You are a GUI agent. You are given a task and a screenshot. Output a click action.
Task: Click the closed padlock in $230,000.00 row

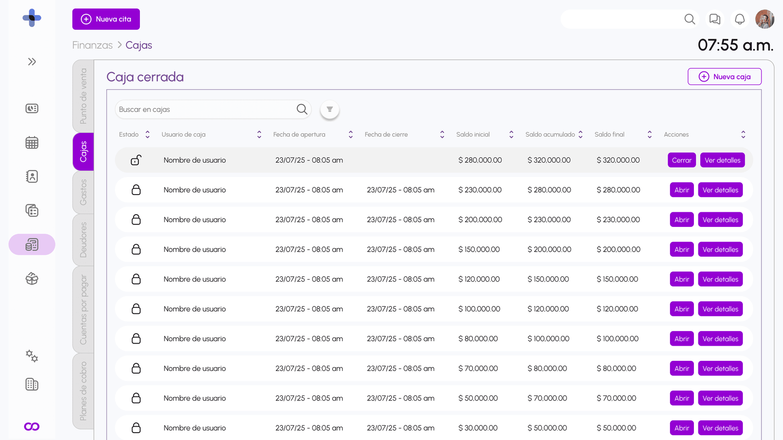tap(136, 190)
